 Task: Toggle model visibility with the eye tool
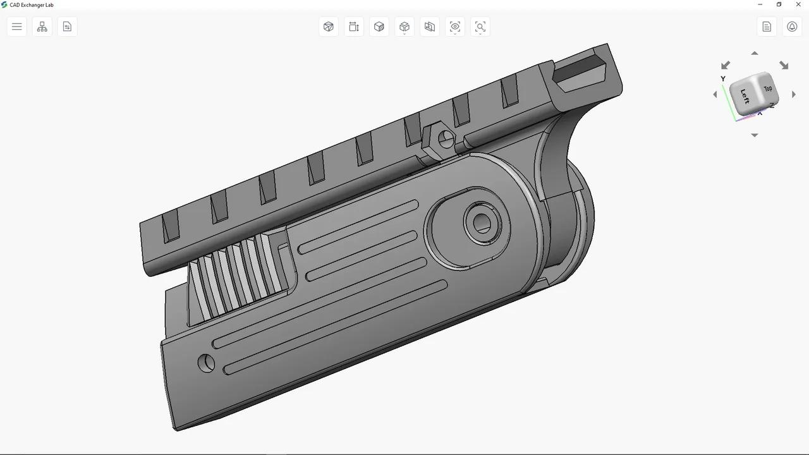point(455,25)
